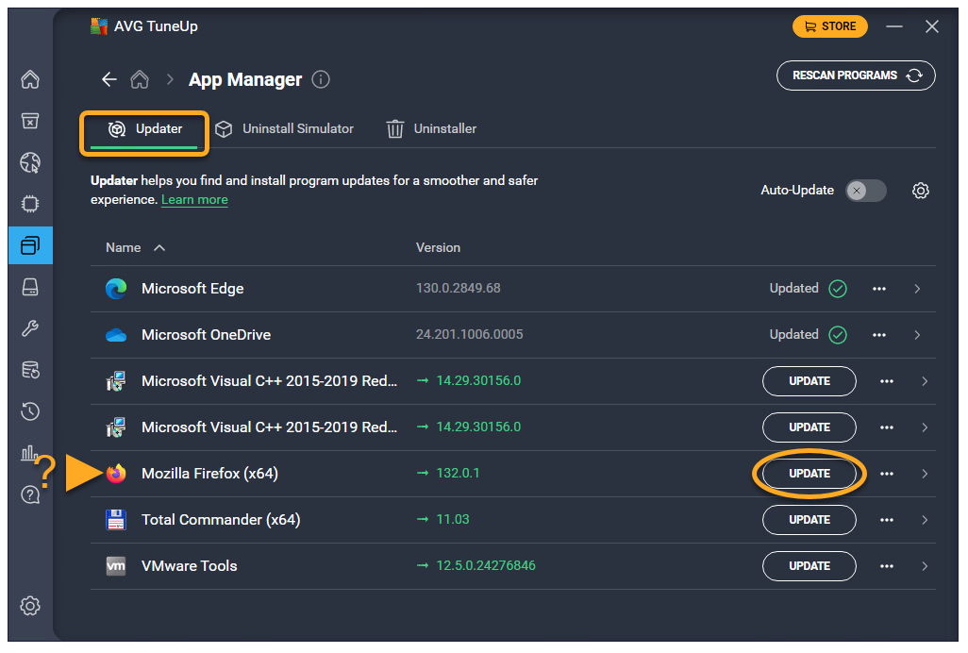This screenshot has width=968, height=653.
Task: Expand details for VMware Tools row
Action: (924, 566)
